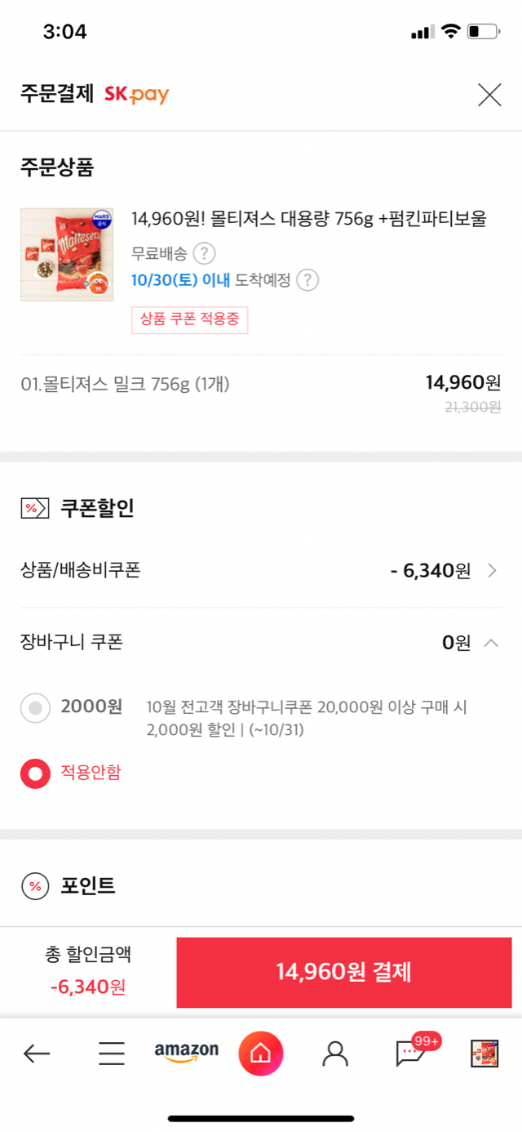Viewport: 522px width, 1132px height.
Task: Tap the 14,960원 결제 pay button
Action: click(x=344, y=973)
